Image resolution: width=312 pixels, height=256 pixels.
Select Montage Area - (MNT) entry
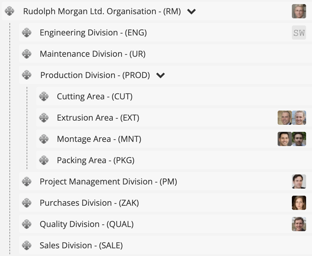[99, 139]
